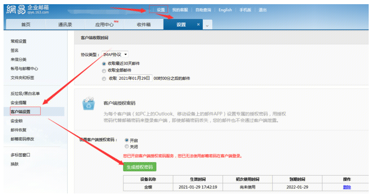Select 收取全部邮件 radio button
Screen dimensions: 370x196
[104, 71]
